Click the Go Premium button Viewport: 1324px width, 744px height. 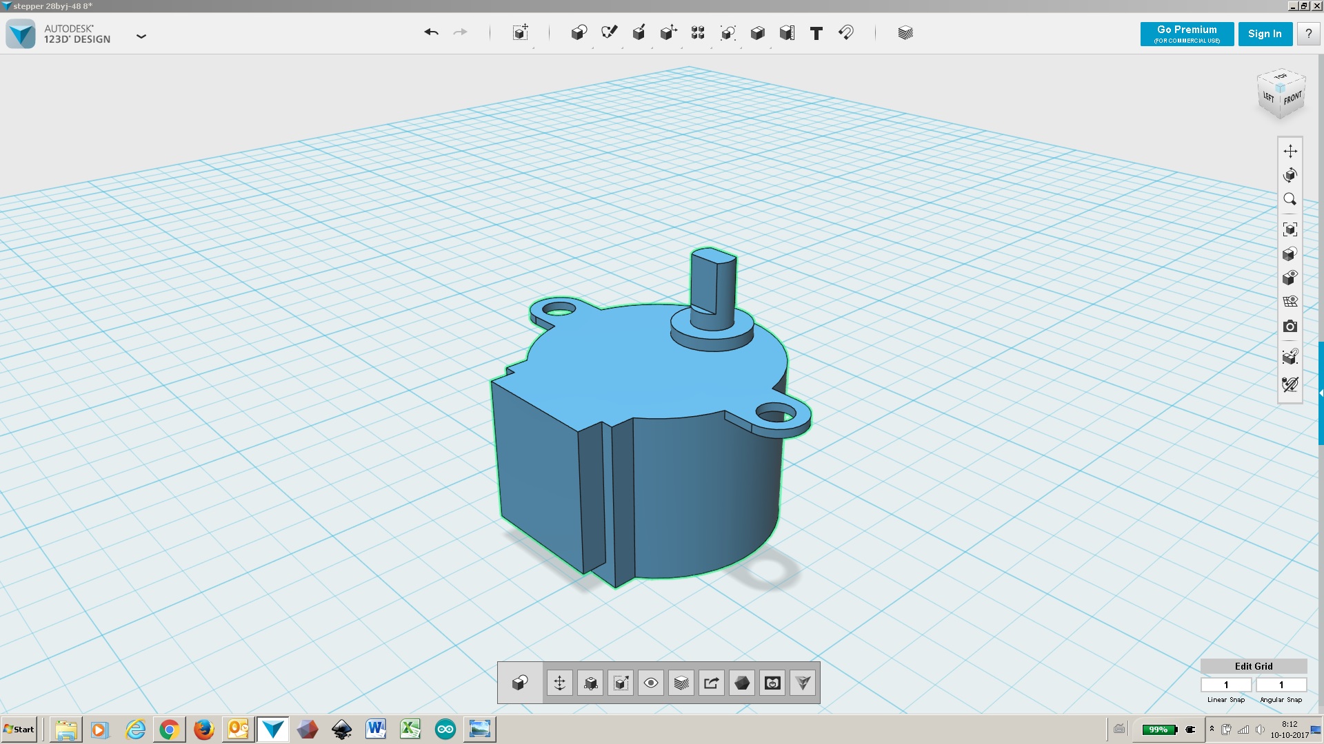[1187, 34]
